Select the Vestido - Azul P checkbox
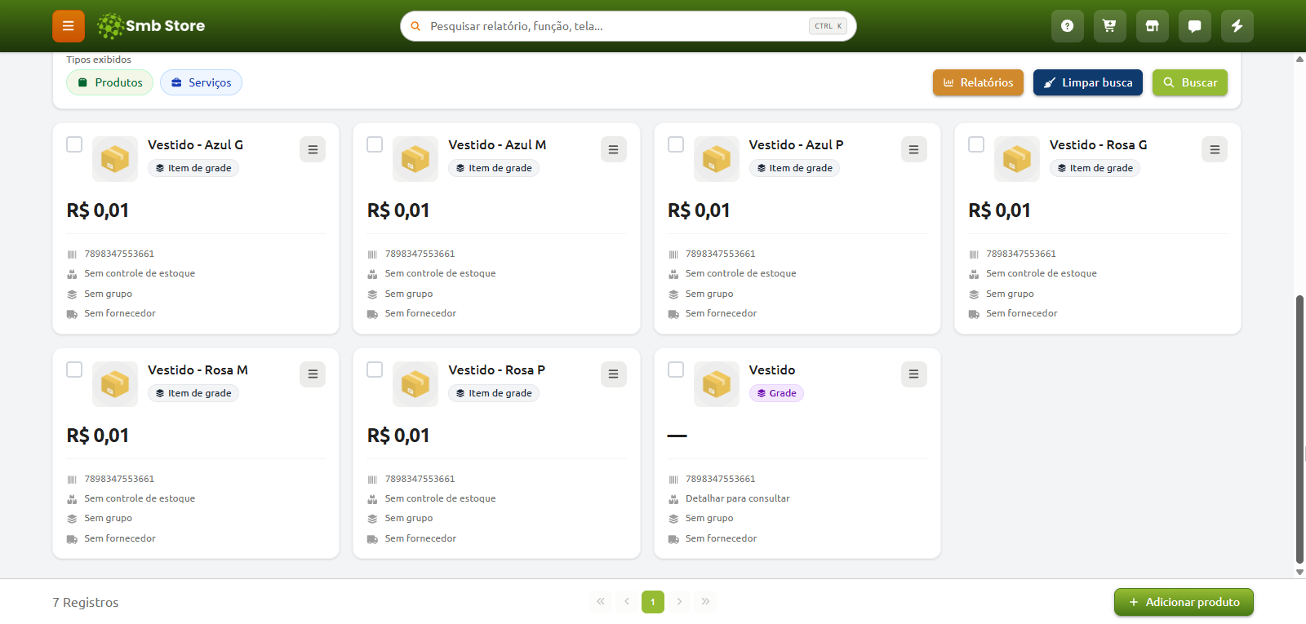Image resolution: width=1306 pixels, height=624 pixels. click(x=676, y=144)
